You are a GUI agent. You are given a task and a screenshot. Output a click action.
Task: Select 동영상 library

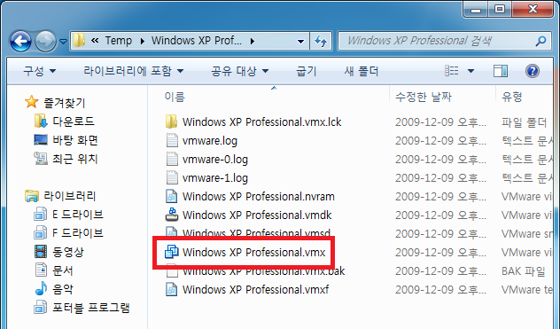[x=68, y=252]
